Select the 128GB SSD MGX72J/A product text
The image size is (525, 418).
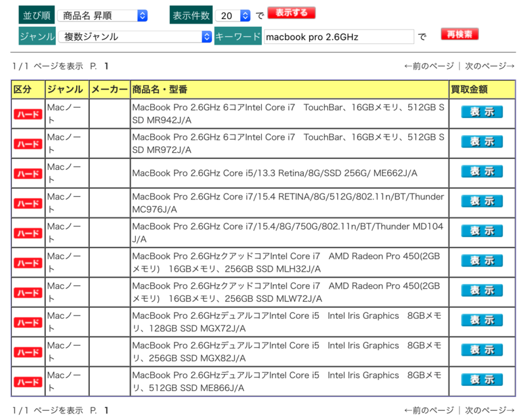point(287,322)
